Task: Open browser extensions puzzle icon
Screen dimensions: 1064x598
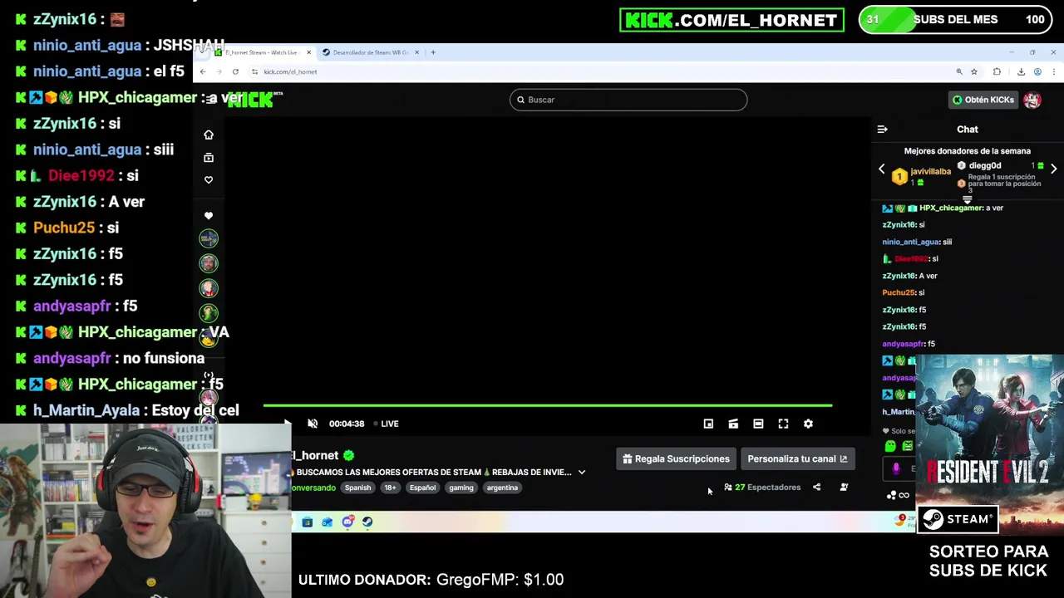Action: (x=997, y=72)
